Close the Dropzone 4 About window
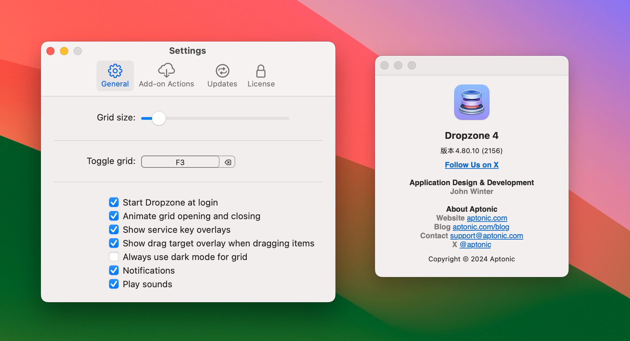 click(x=385, y=65)
